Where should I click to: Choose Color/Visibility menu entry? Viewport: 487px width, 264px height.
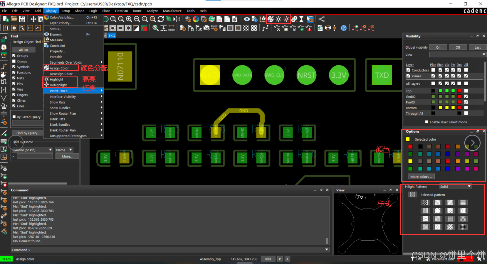62,17
